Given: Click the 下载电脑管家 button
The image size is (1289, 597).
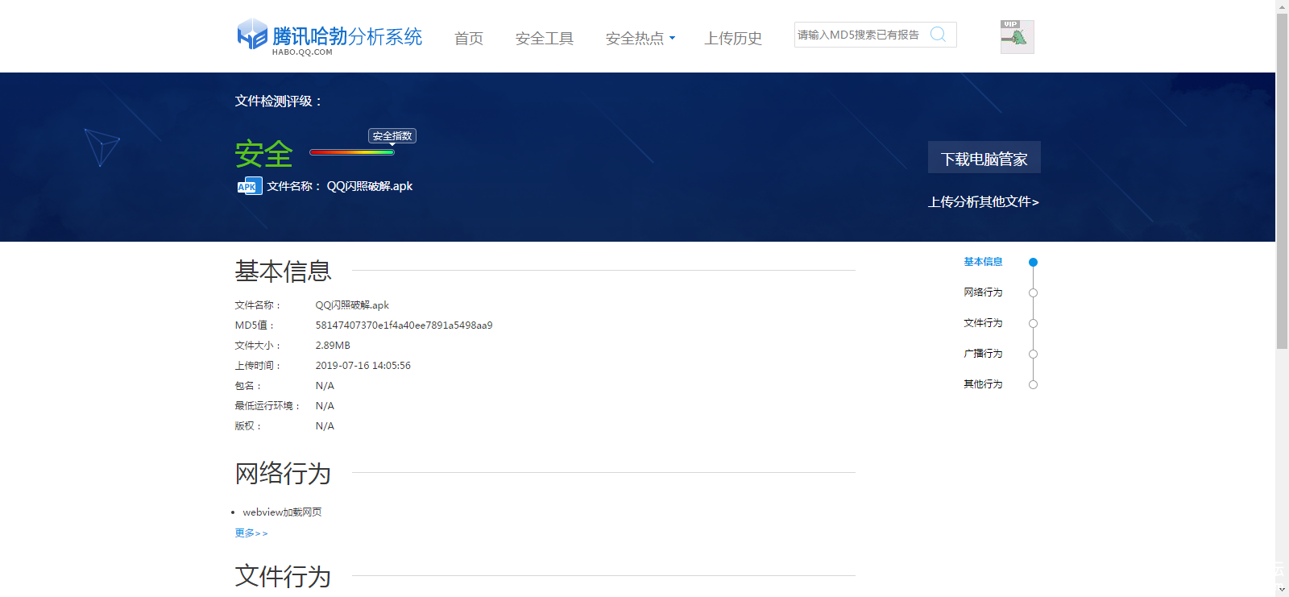Looking at the screenshot, I should point(984,158).
